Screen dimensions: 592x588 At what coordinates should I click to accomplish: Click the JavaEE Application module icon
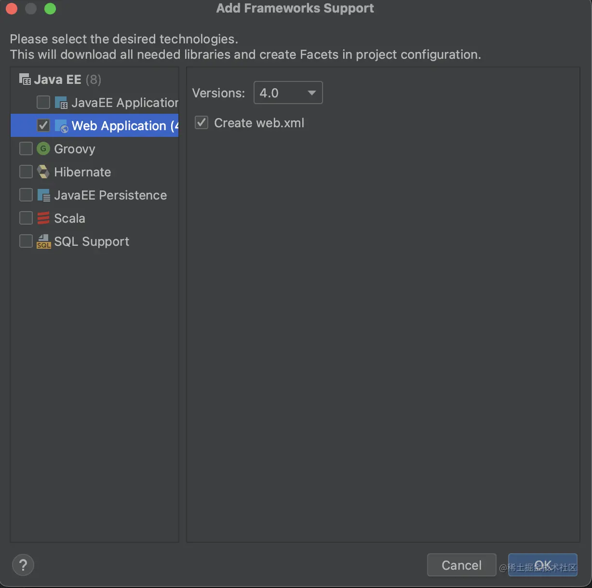pos(61,103)
